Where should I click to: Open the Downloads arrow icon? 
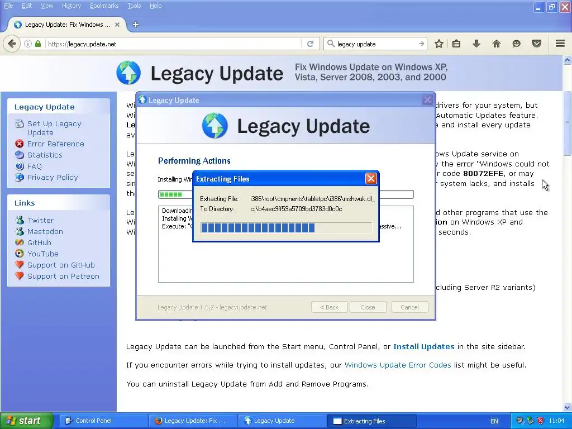coord(476,44)
